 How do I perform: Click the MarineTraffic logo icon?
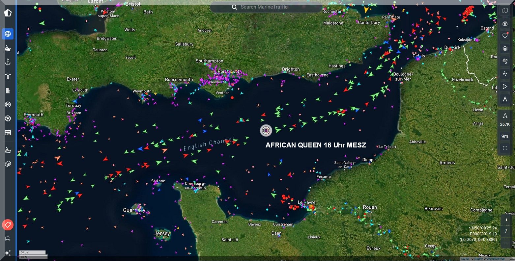click(x=8, y=13)
